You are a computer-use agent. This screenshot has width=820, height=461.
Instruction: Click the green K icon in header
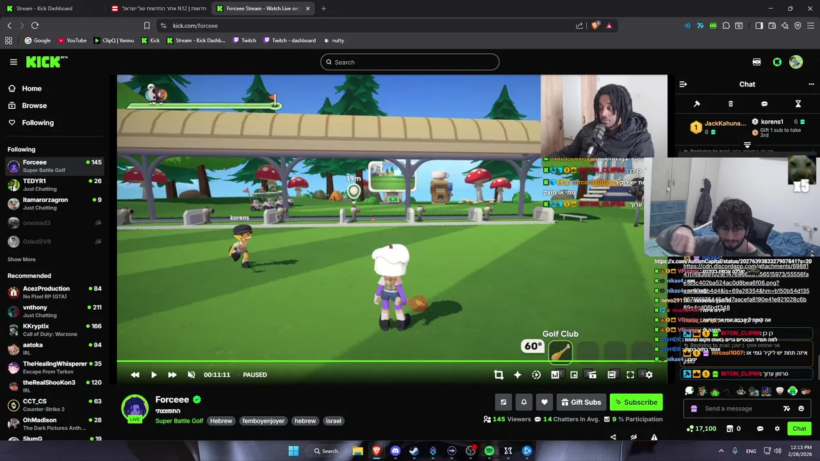[777, 62]
